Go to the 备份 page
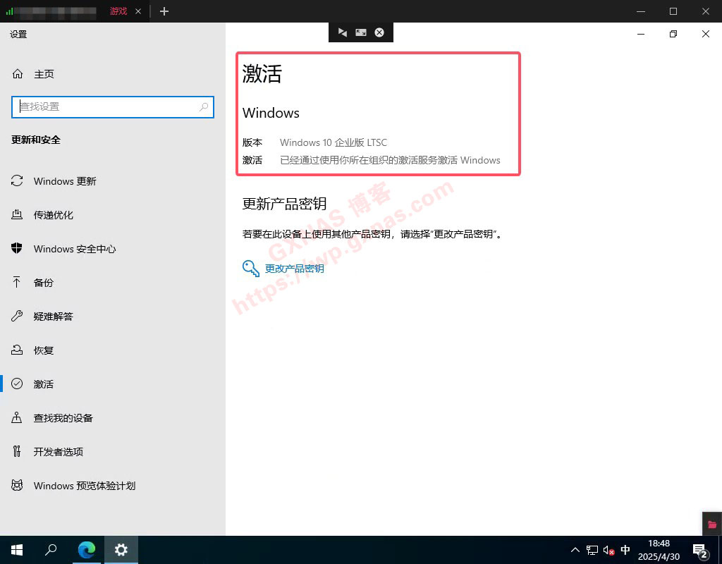 (43, 283)
